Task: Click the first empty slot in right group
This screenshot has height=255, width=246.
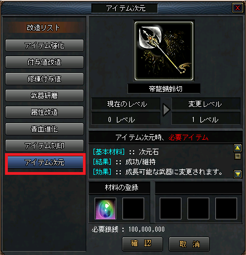Action: (170, 209)
